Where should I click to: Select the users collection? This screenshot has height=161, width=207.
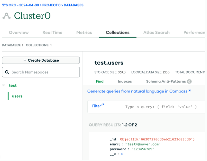click(17, 96)
